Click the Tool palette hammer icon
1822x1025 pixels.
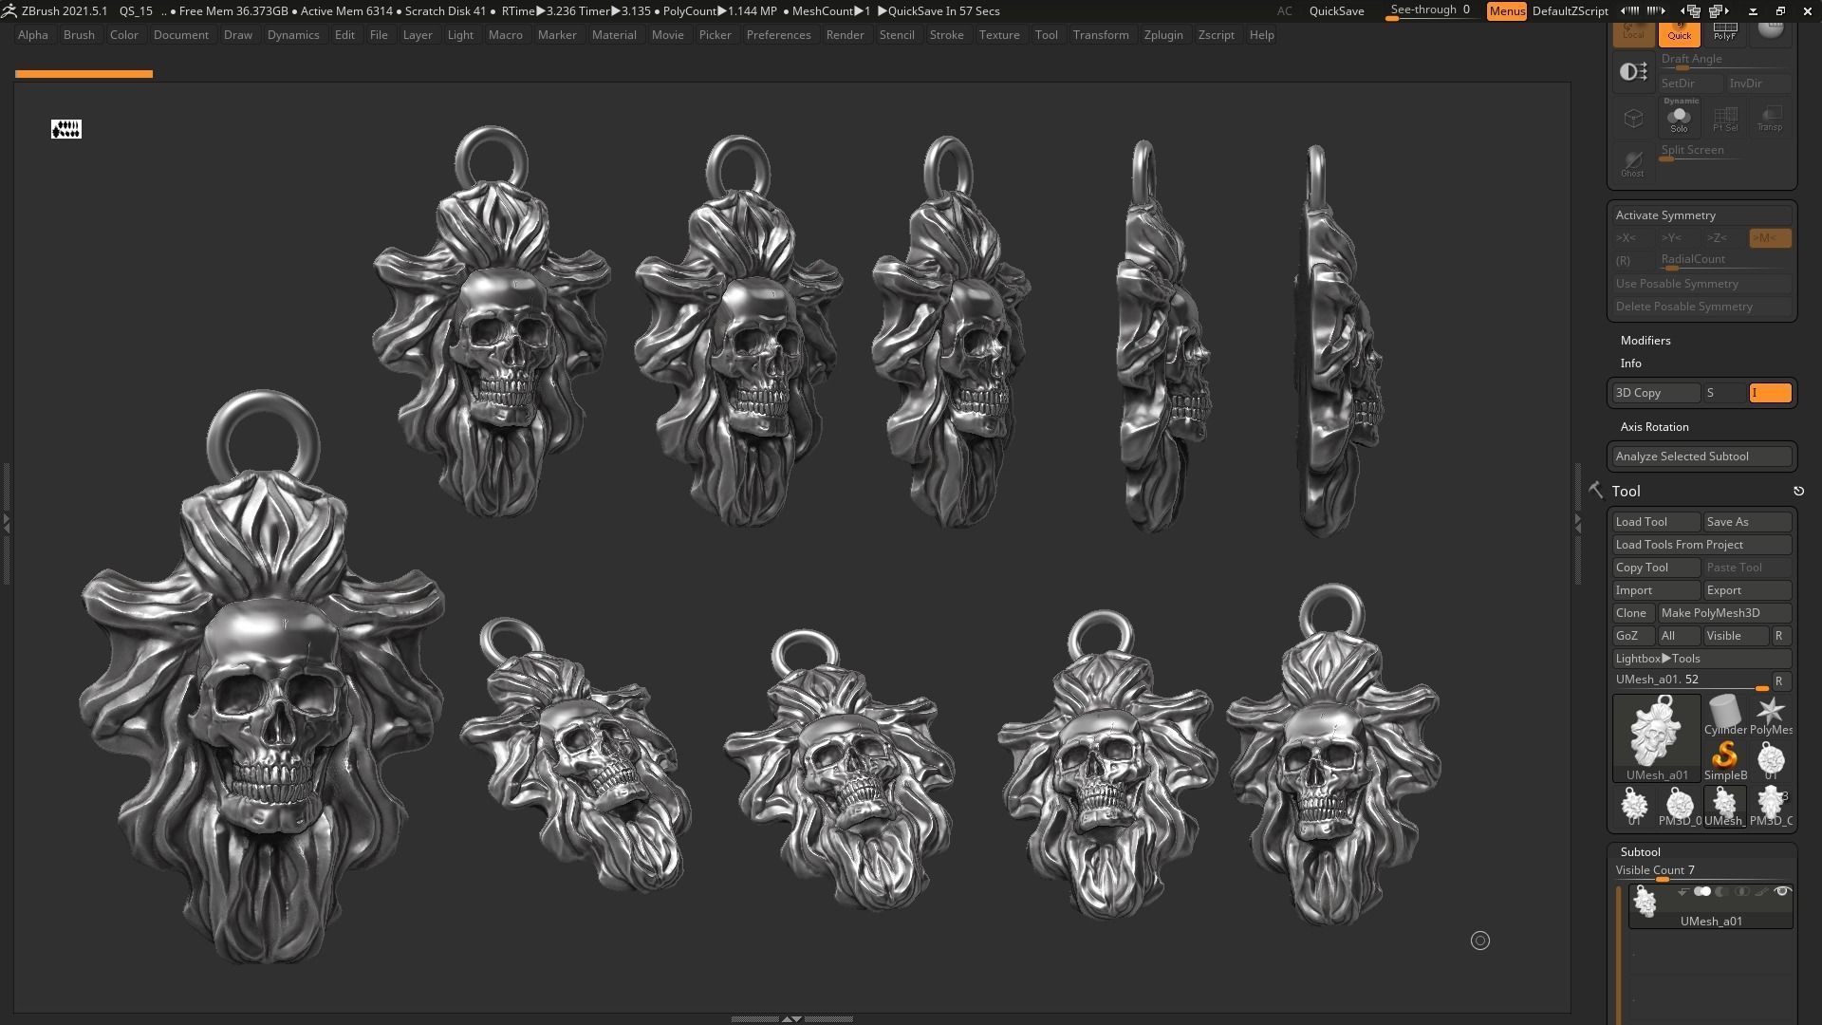[1595, 490]
